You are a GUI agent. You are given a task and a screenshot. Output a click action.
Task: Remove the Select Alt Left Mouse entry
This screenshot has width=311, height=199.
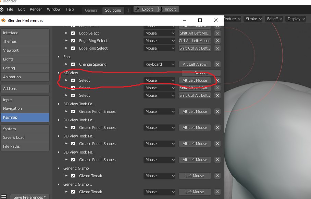click(x=217, y=80)
